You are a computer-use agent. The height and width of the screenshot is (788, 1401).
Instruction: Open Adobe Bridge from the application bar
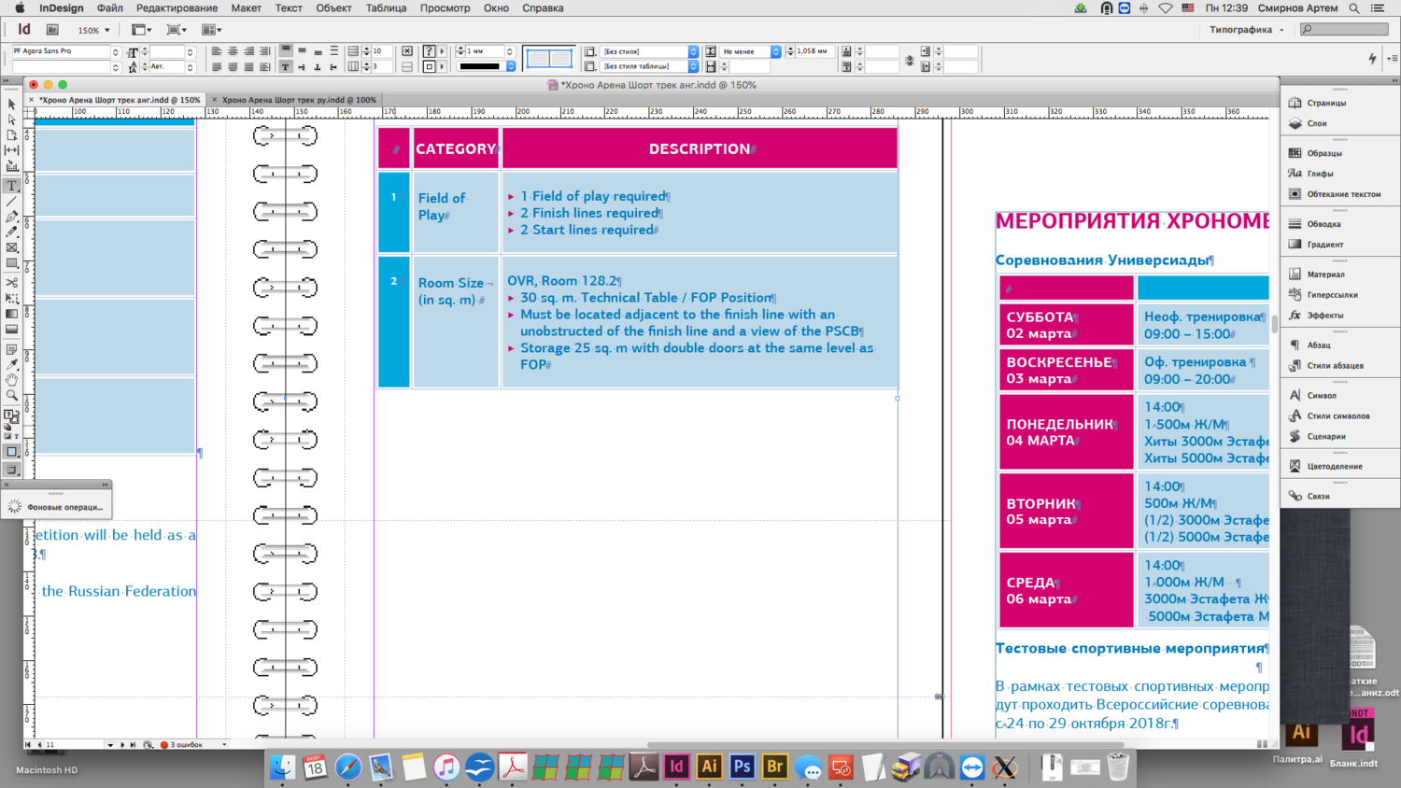click(x=53, y=30)
